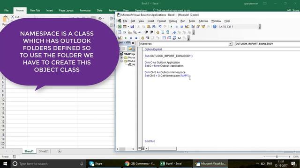Open Properties Window from the toolbar icon
This screenshot has height=168, width=300.
(198, 27)
